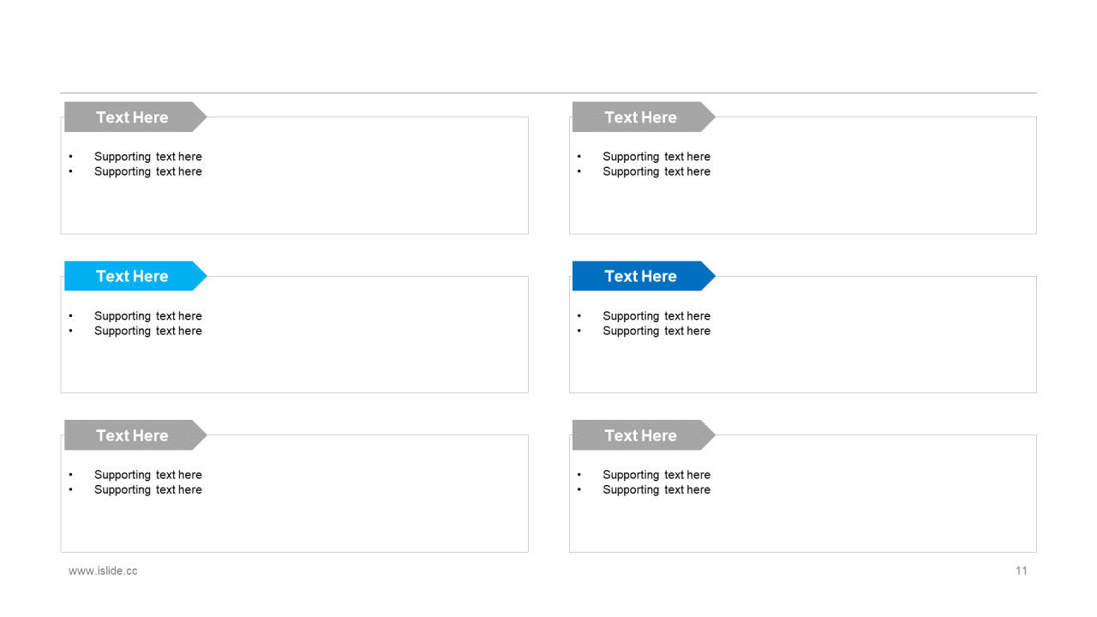Select the gray "Text Here" label in the bottom-left box
Viewport: 1097px width, 617px height.
tap(135, 435)
